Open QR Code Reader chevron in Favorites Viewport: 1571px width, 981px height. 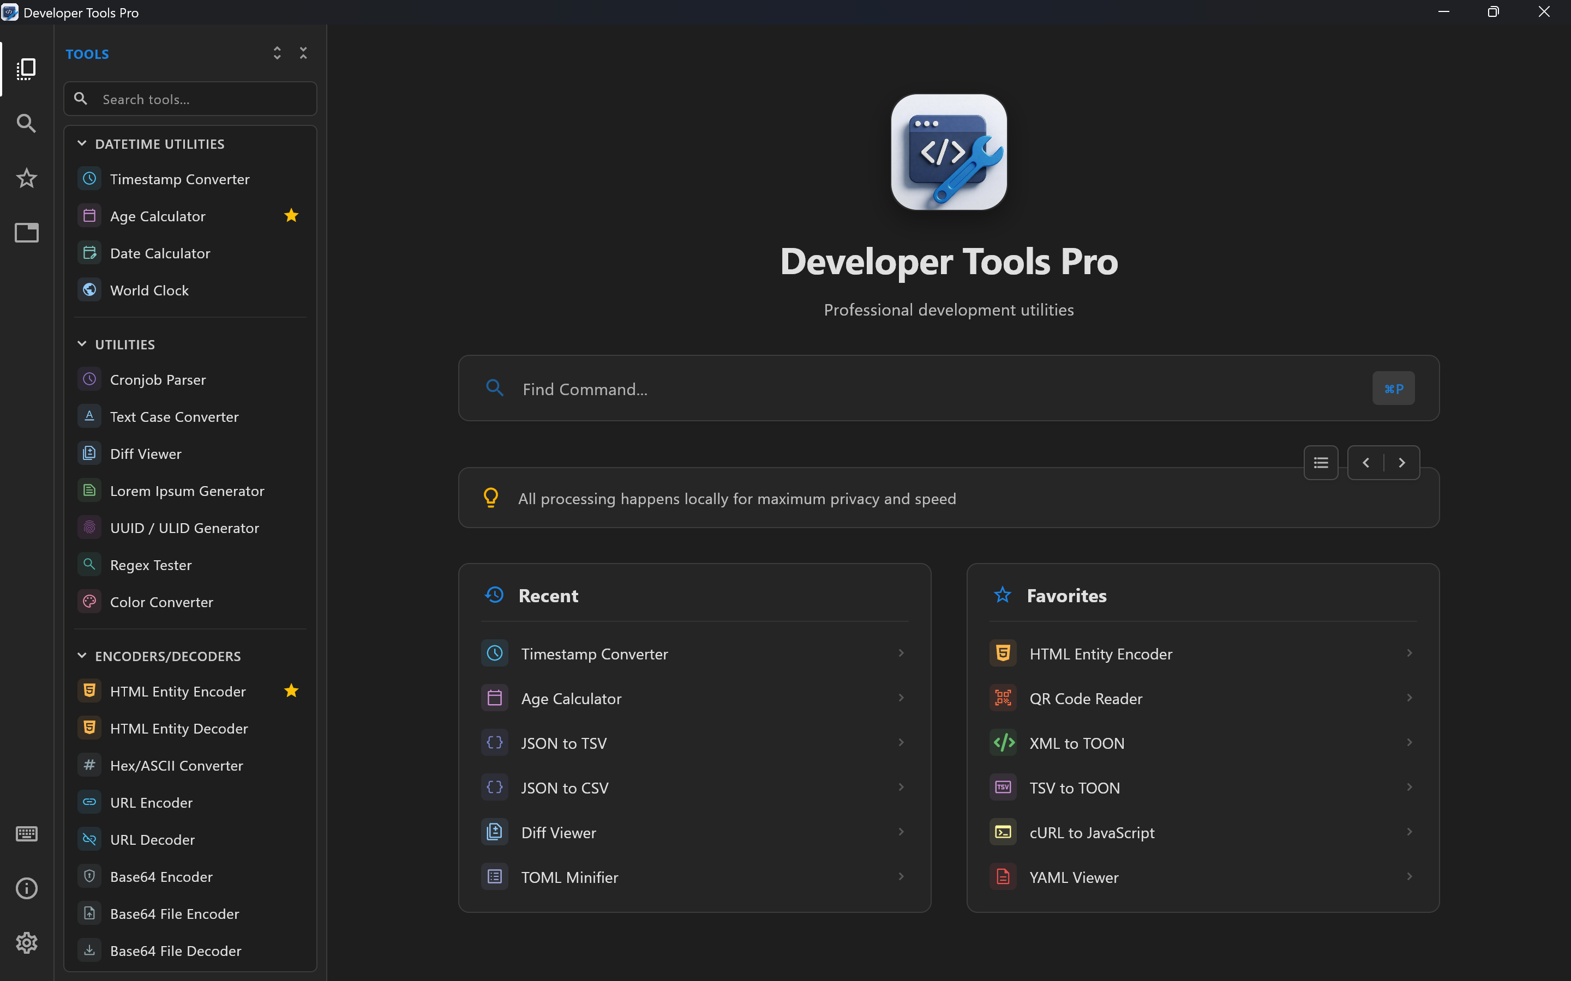pyautogui.click(x=1410, y=698)
